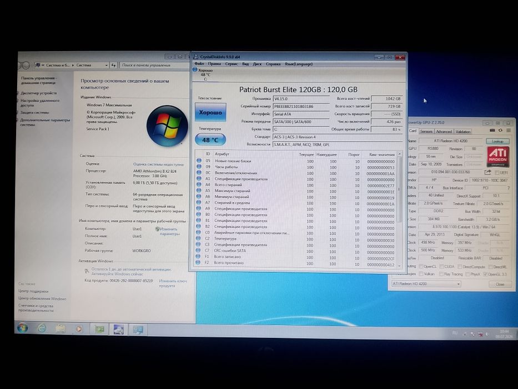Screen dimensions: 518x389
Task: Click the control panel search field
Action: (x=154, y=65)
